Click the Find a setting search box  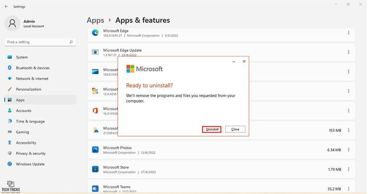coord(40,42)
